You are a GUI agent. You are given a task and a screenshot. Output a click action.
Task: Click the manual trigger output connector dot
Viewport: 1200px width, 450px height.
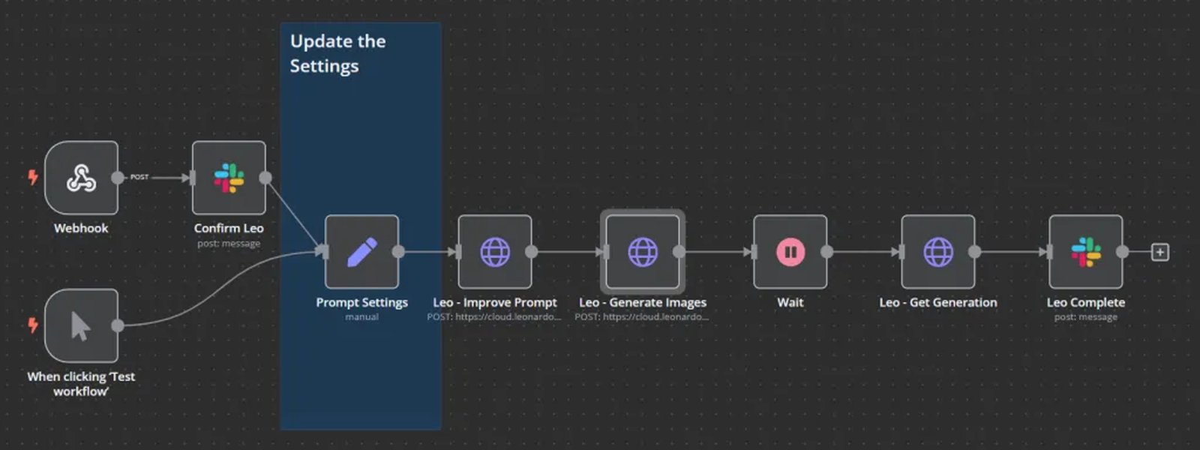tap(118, 325)
